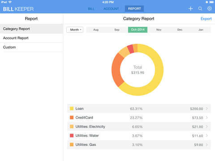The height and width of the screenshot is (161, 215).
Task: Click the Export link
Action: [x=206, y=19]
